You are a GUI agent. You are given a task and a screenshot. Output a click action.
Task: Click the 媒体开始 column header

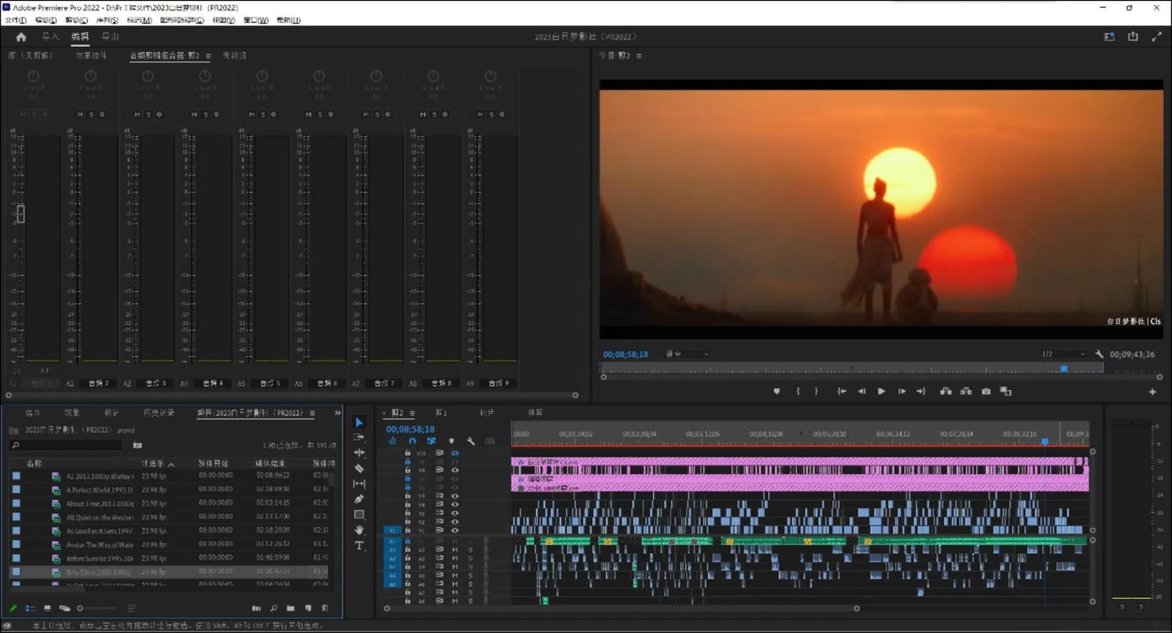213,464
